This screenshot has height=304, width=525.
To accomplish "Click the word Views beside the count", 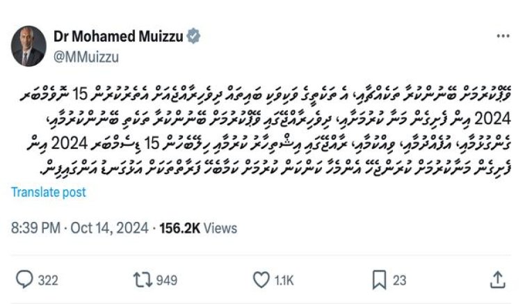I will click(220, 228).
